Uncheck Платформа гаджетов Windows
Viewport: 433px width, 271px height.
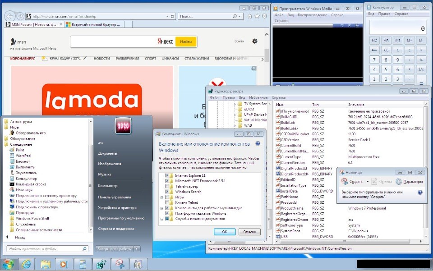tap(167, 213)
